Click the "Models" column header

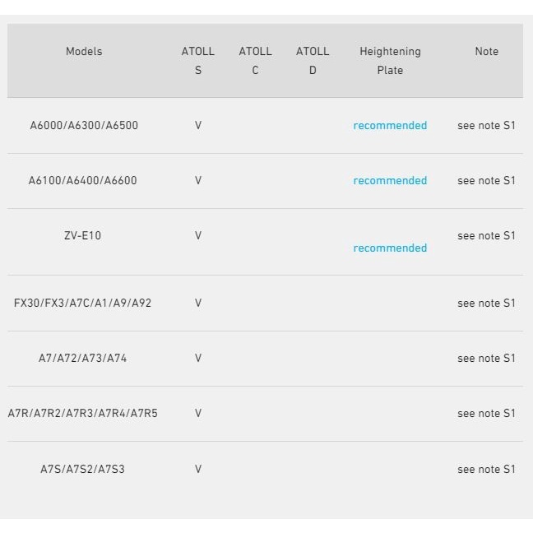tap(84, 52)
